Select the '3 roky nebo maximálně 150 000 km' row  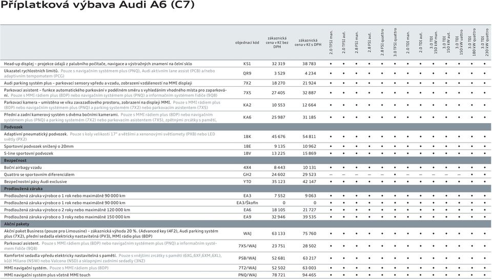(x=67, y=217)
